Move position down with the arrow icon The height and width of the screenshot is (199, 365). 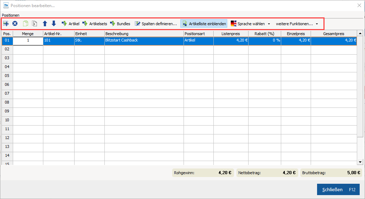pos(54,23)
